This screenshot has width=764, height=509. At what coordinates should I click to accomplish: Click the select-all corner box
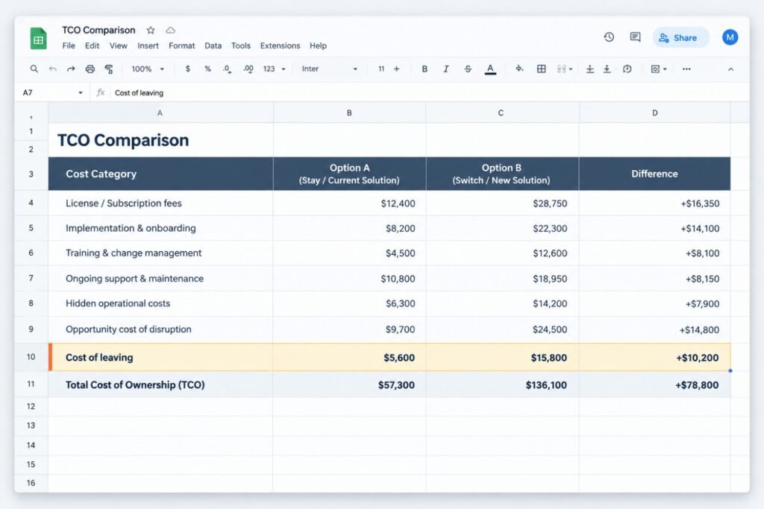31,113
